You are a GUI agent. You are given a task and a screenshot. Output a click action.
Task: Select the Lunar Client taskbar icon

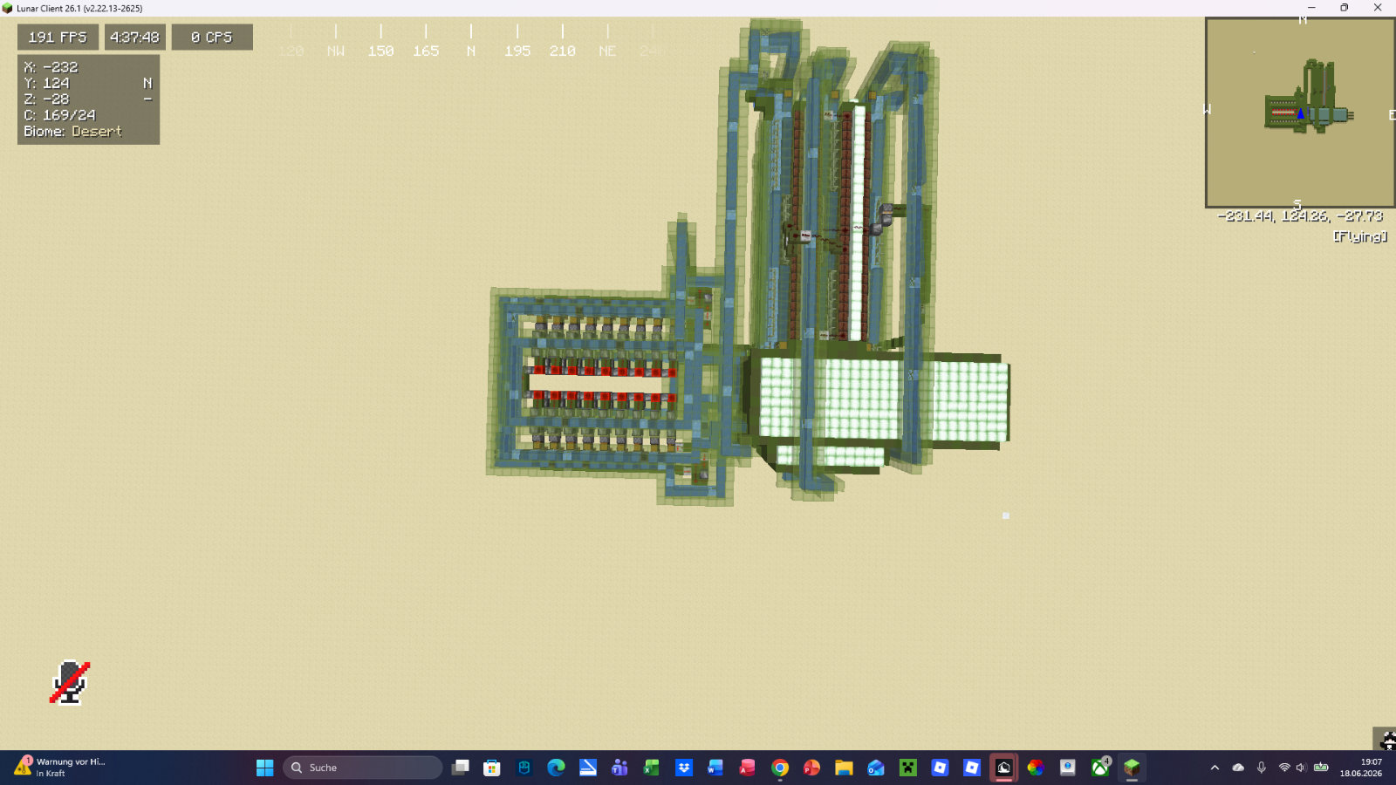(1003, 768)
